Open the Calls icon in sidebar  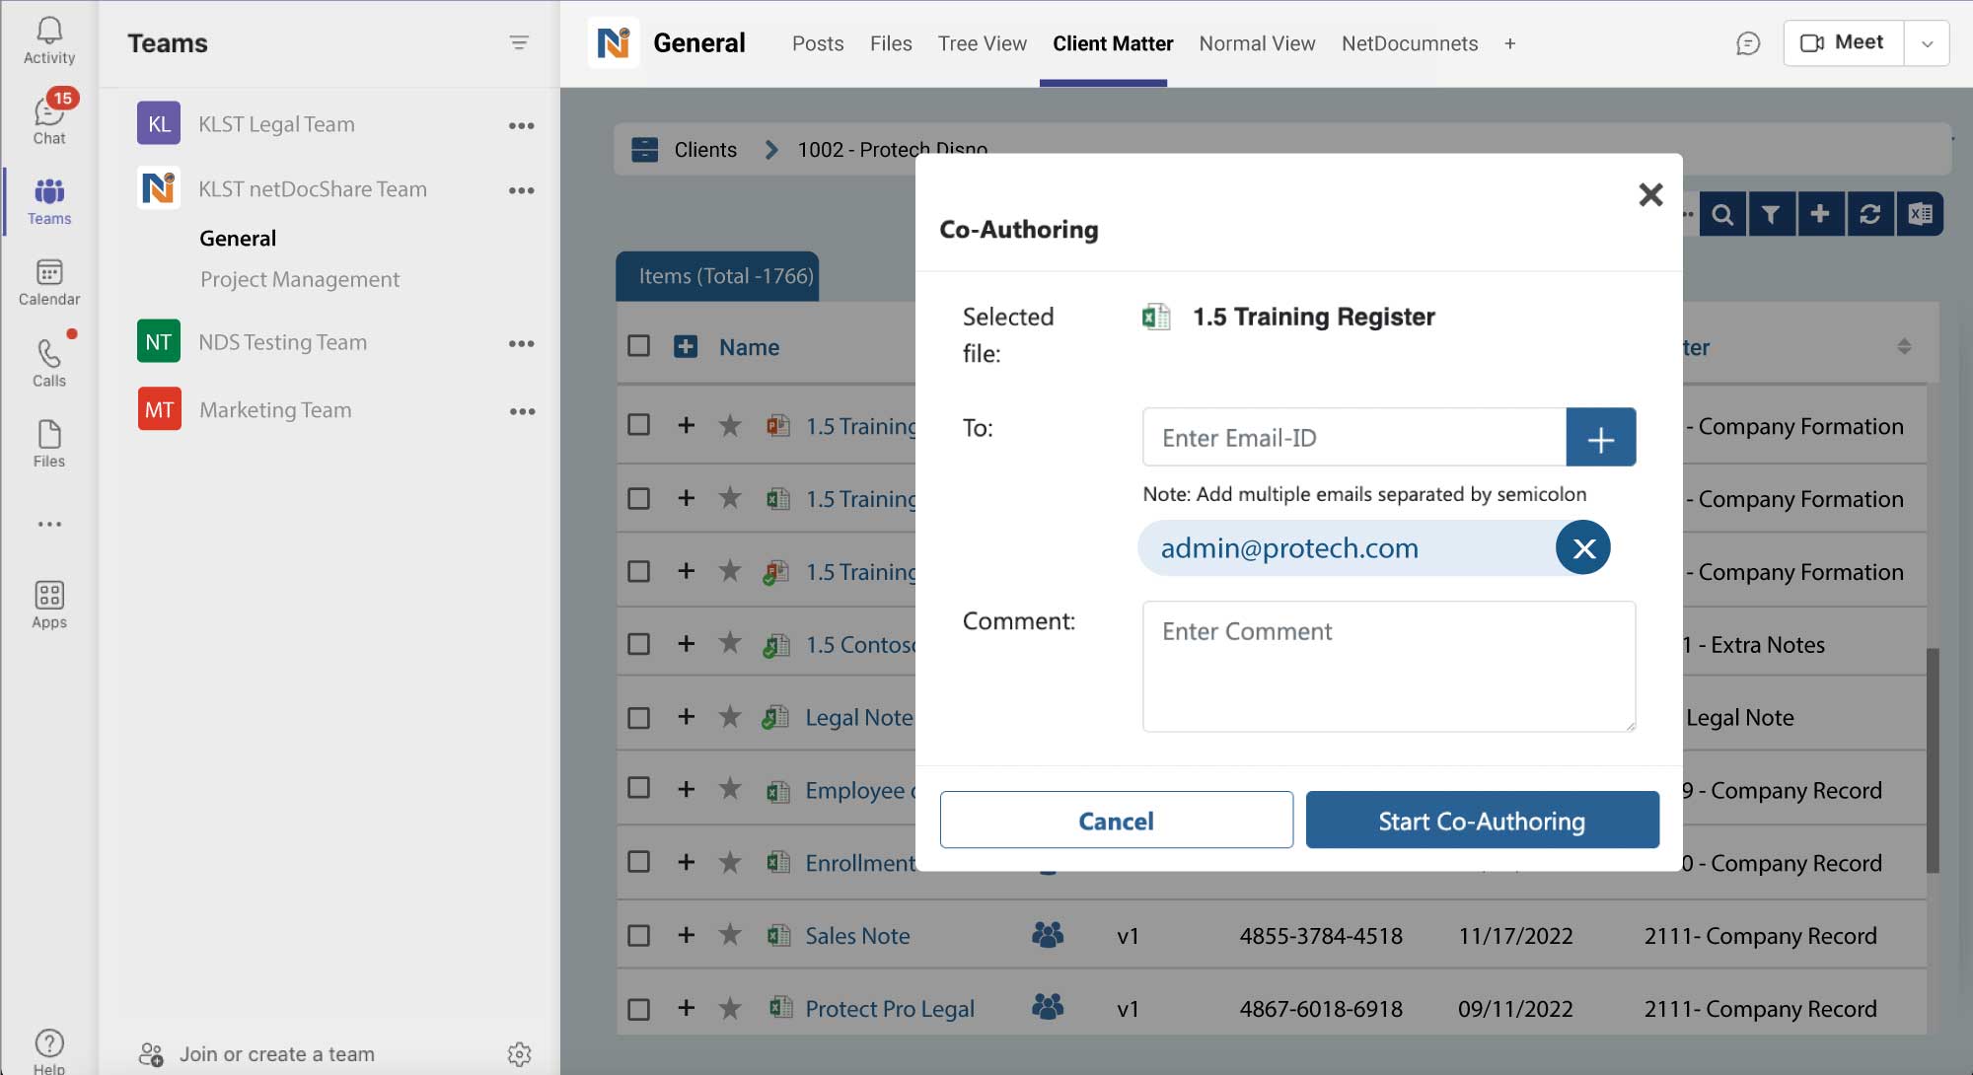pos(49,363)
